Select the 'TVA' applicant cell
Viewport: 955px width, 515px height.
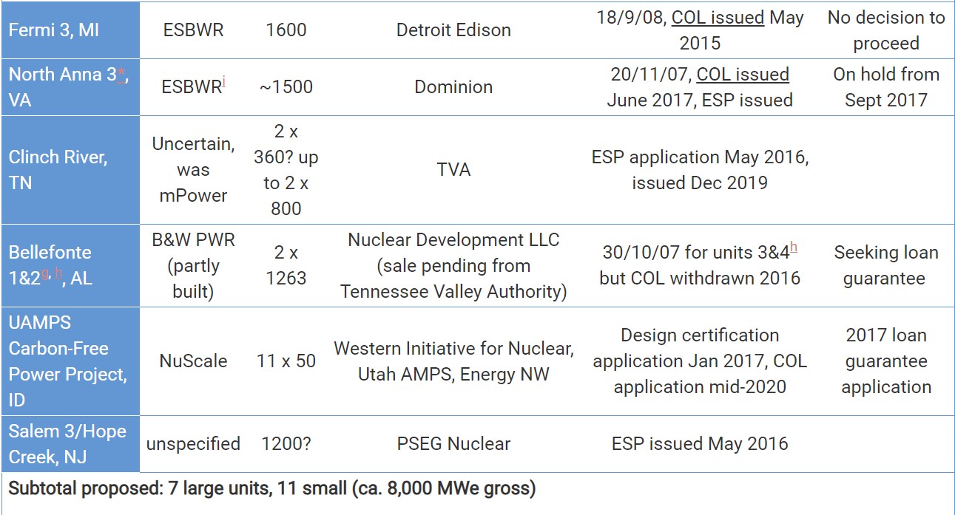point(453,170)
